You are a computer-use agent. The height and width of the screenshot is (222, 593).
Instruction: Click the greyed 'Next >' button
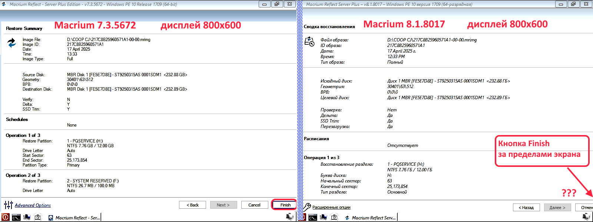[x=223, y=205]
